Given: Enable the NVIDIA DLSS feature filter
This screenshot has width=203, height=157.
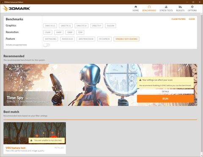Looking at the screenshot, I should tap(67, 39).
